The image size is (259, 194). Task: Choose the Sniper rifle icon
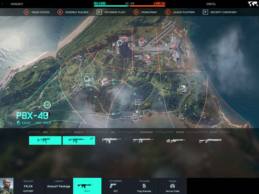176,140
